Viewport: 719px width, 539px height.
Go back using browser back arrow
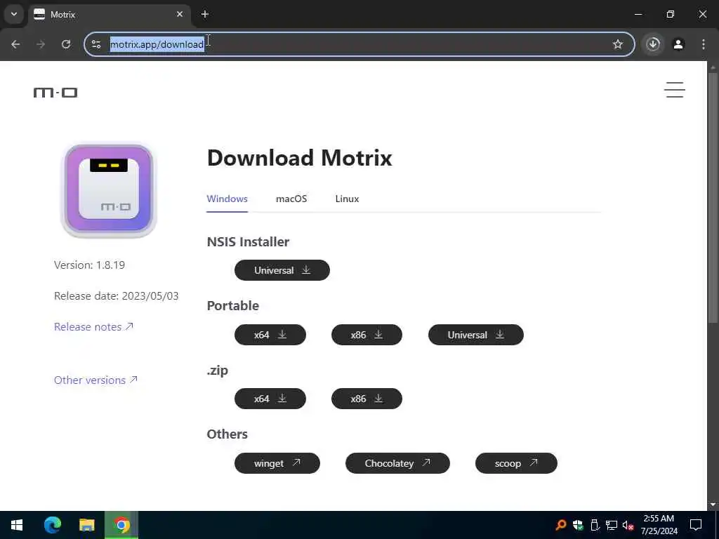15,44
